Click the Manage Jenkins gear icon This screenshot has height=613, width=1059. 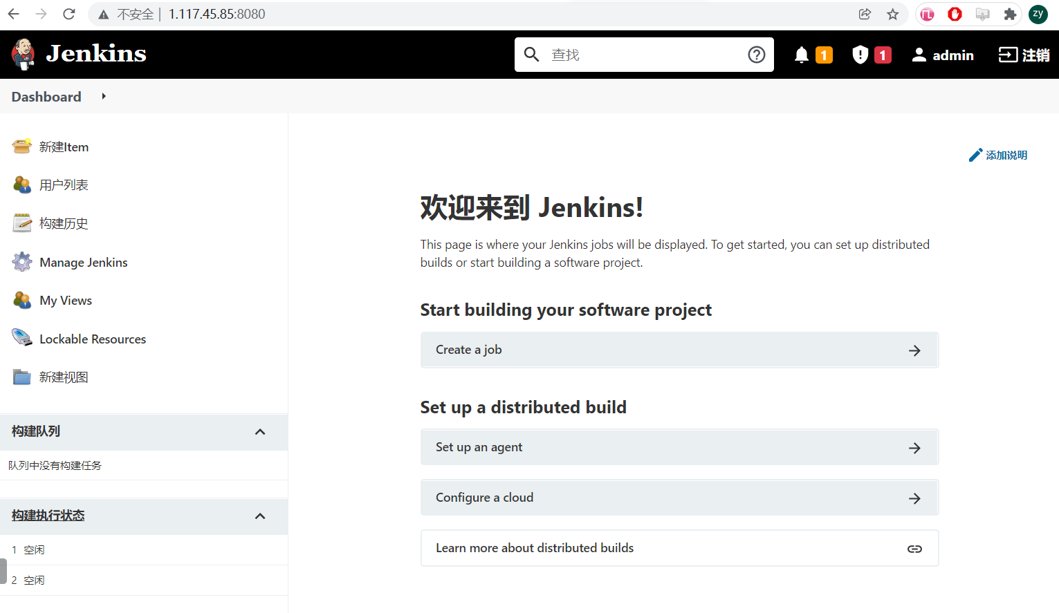[x=22, y=262]
